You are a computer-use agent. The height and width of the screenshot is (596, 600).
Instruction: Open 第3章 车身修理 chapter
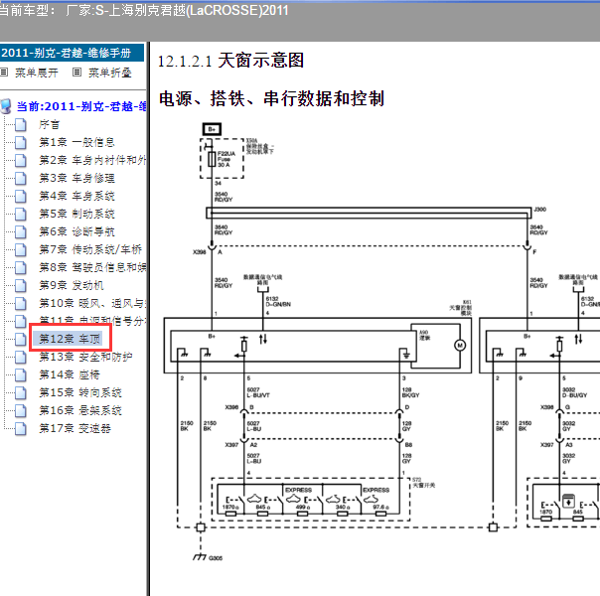point(76,178)
